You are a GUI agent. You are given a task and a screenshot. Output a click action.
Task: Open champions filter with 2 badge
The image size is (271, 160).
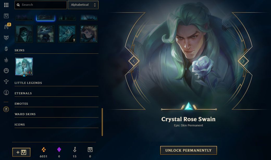7,27
